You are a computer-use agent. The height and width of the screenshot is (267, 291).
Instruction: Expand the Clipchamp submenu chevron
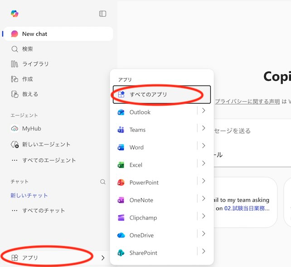[x=204, y=216]
